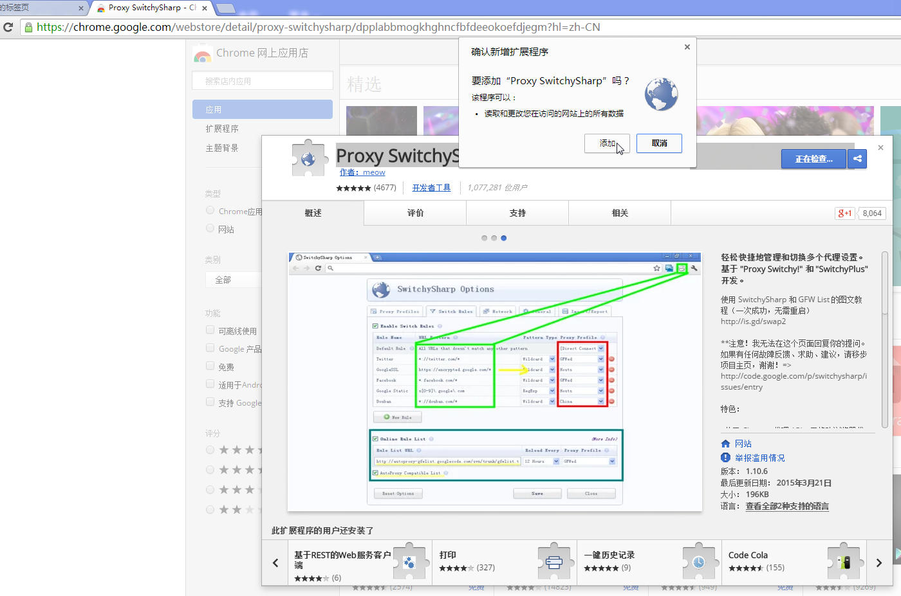Viewport: 901px width, 596px height.
Task: Switch to the Proxy SwitchySharp browser tab
Action: click(152, 8)
